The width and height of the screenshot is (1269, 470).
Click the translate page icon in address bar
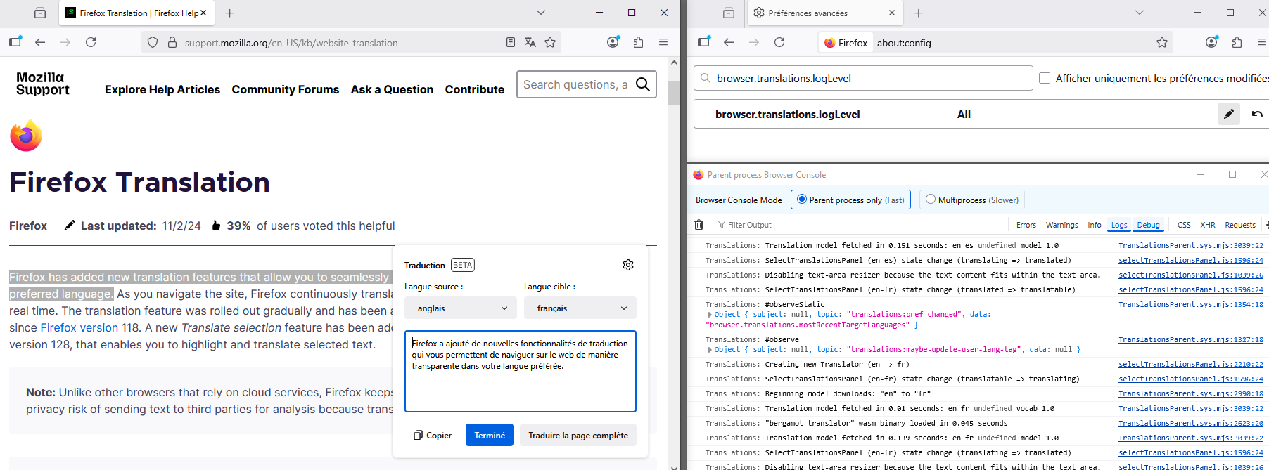pyautogui.click(x=530, y=42)
